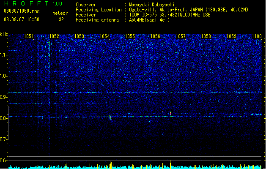Viewport: 266px width, 169px height.
Task: Click the Receiving Location coordinates text
Action: [x=189, y=10]
